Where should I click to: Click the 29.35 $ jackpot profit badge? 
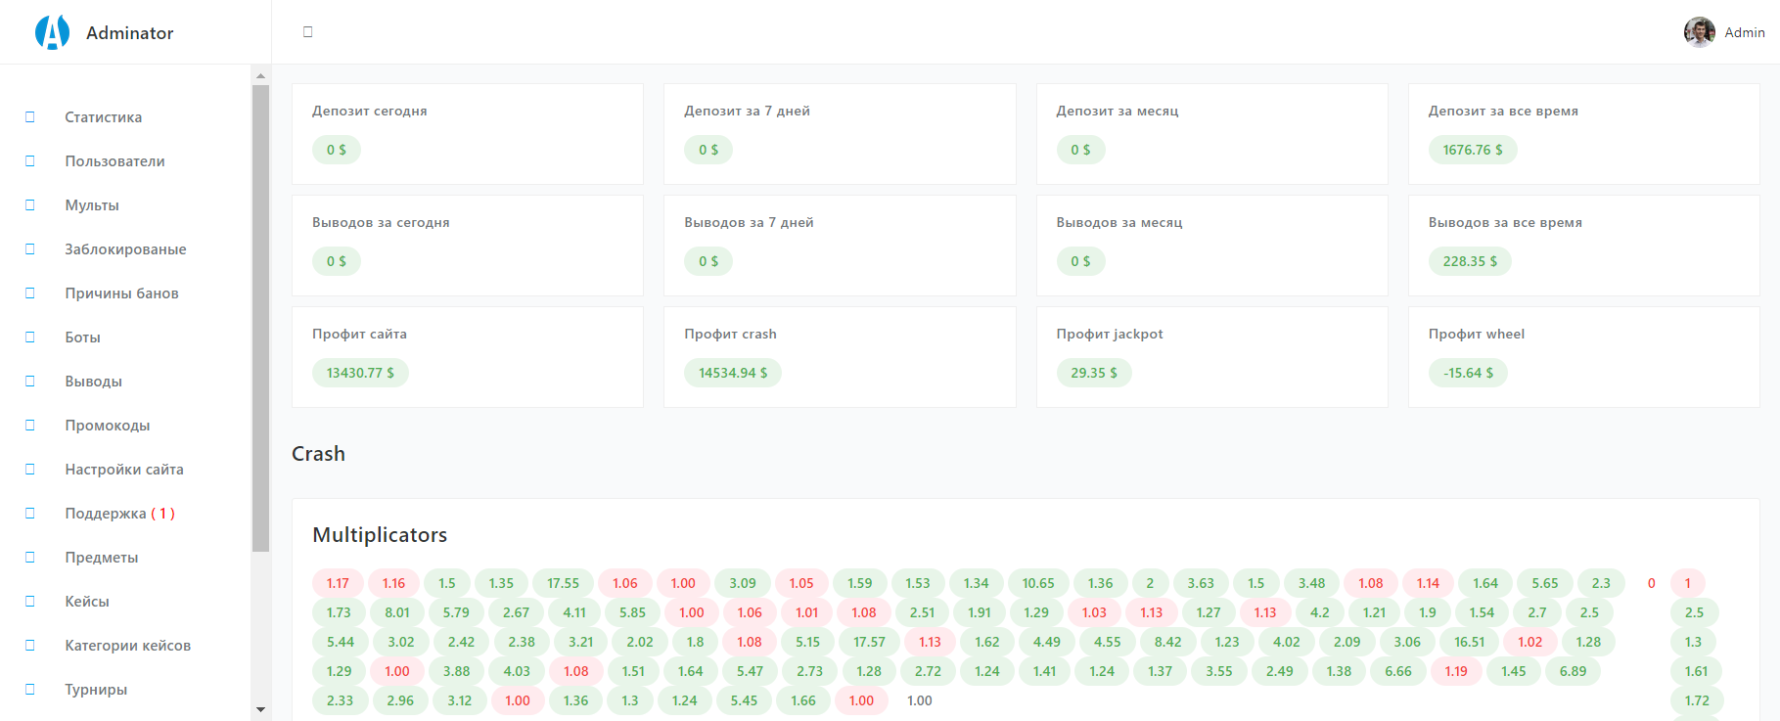pyautogui.click(x=1094, y=373)
